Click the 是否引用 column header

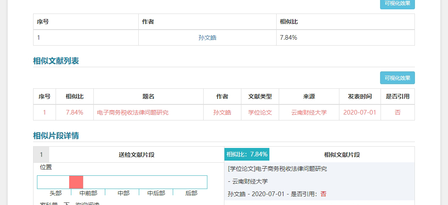(x=398, y=96)
